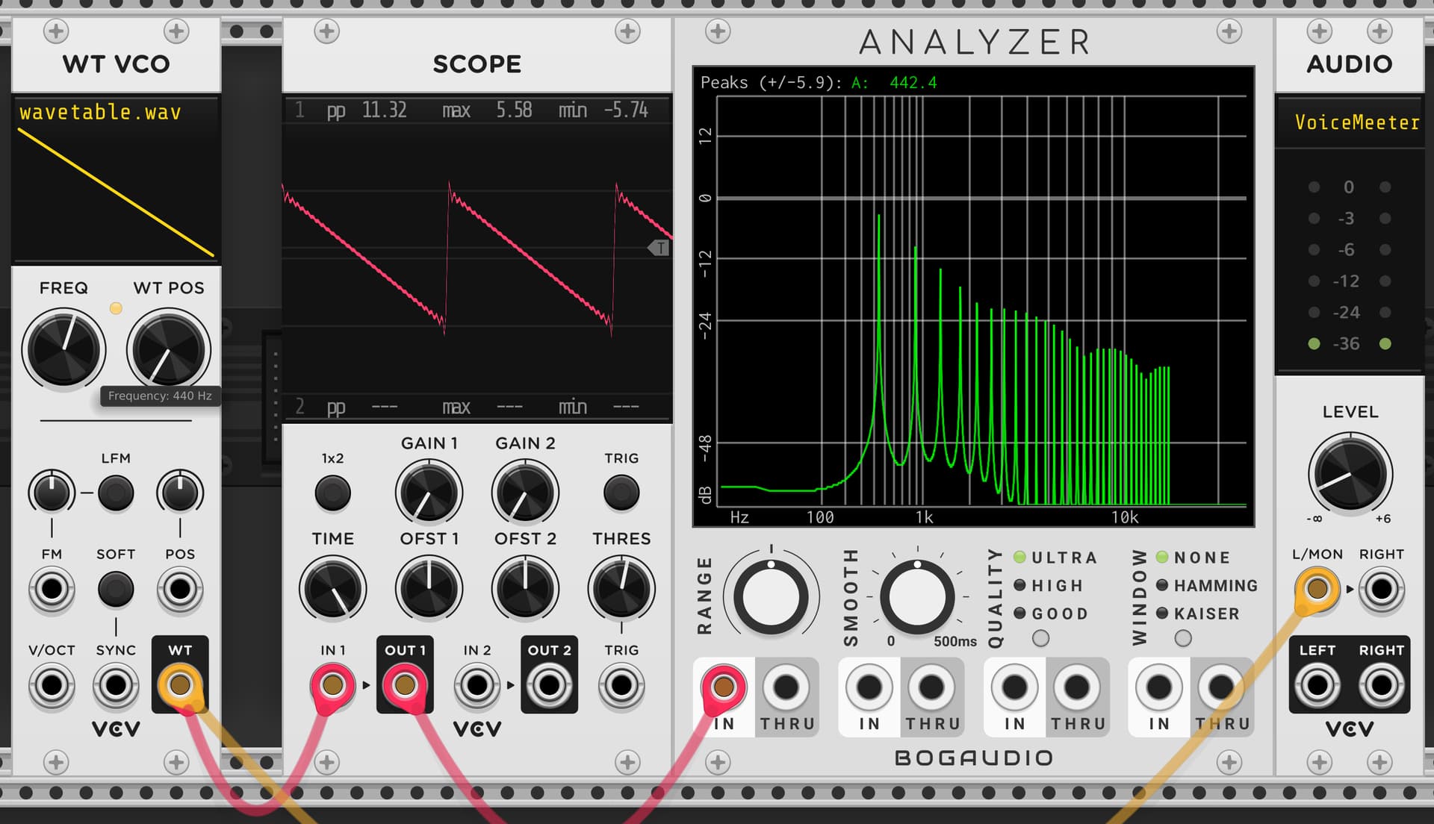The width and height of the screenshot is (1434, 824).
Task: Click the KAISER window indicator light
Action: [1162, 613]
